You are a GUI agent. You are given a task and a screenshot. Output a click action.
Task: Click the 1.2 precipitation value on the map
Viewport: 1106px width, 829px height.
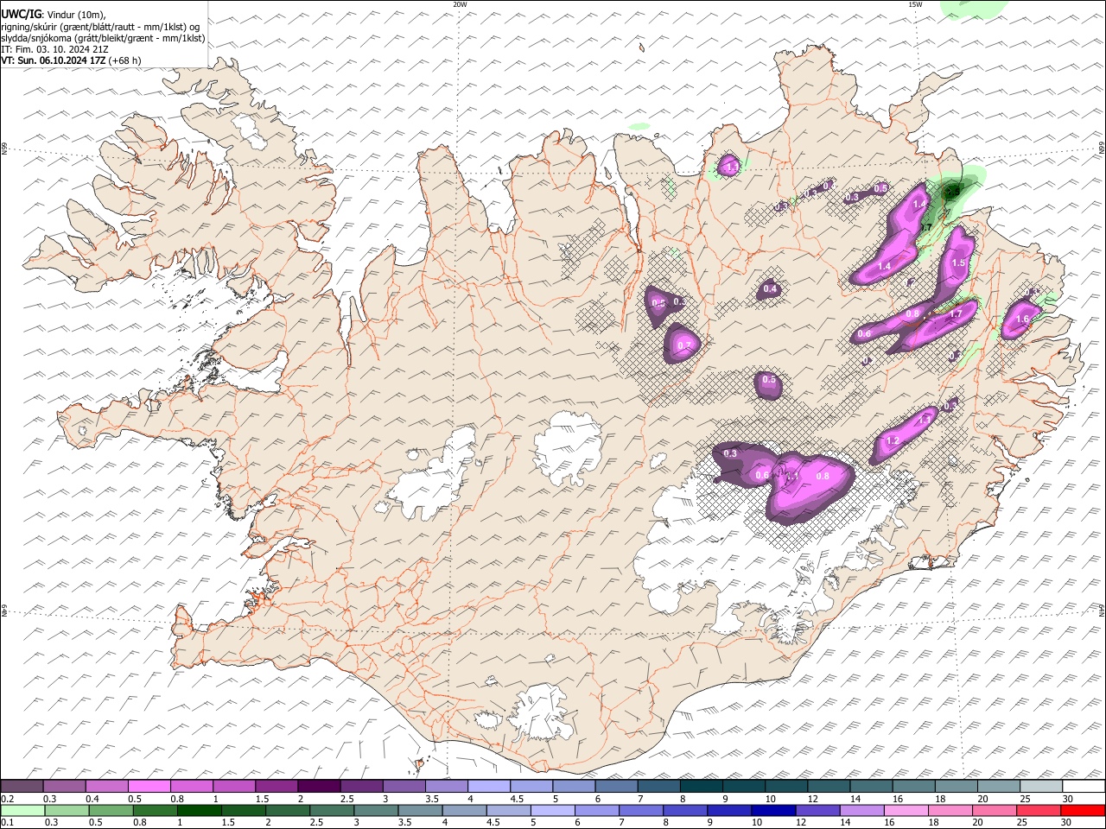tap(893, 441)
